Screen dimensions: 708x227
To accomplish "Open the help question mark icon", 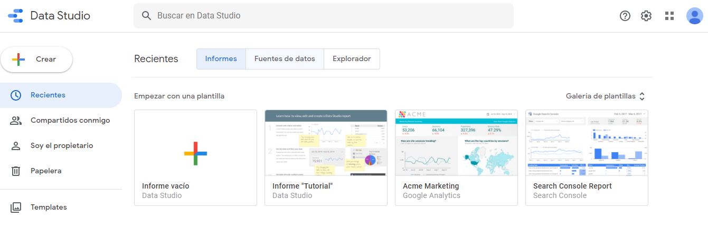I will click(x=625, y=16).
